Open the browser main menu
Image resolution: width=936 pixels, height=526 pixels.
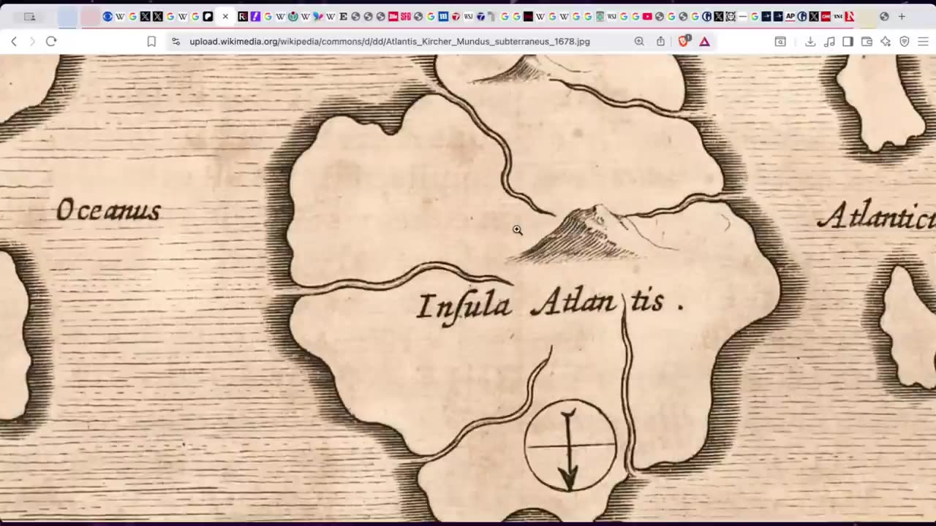[x=923, y=42]
